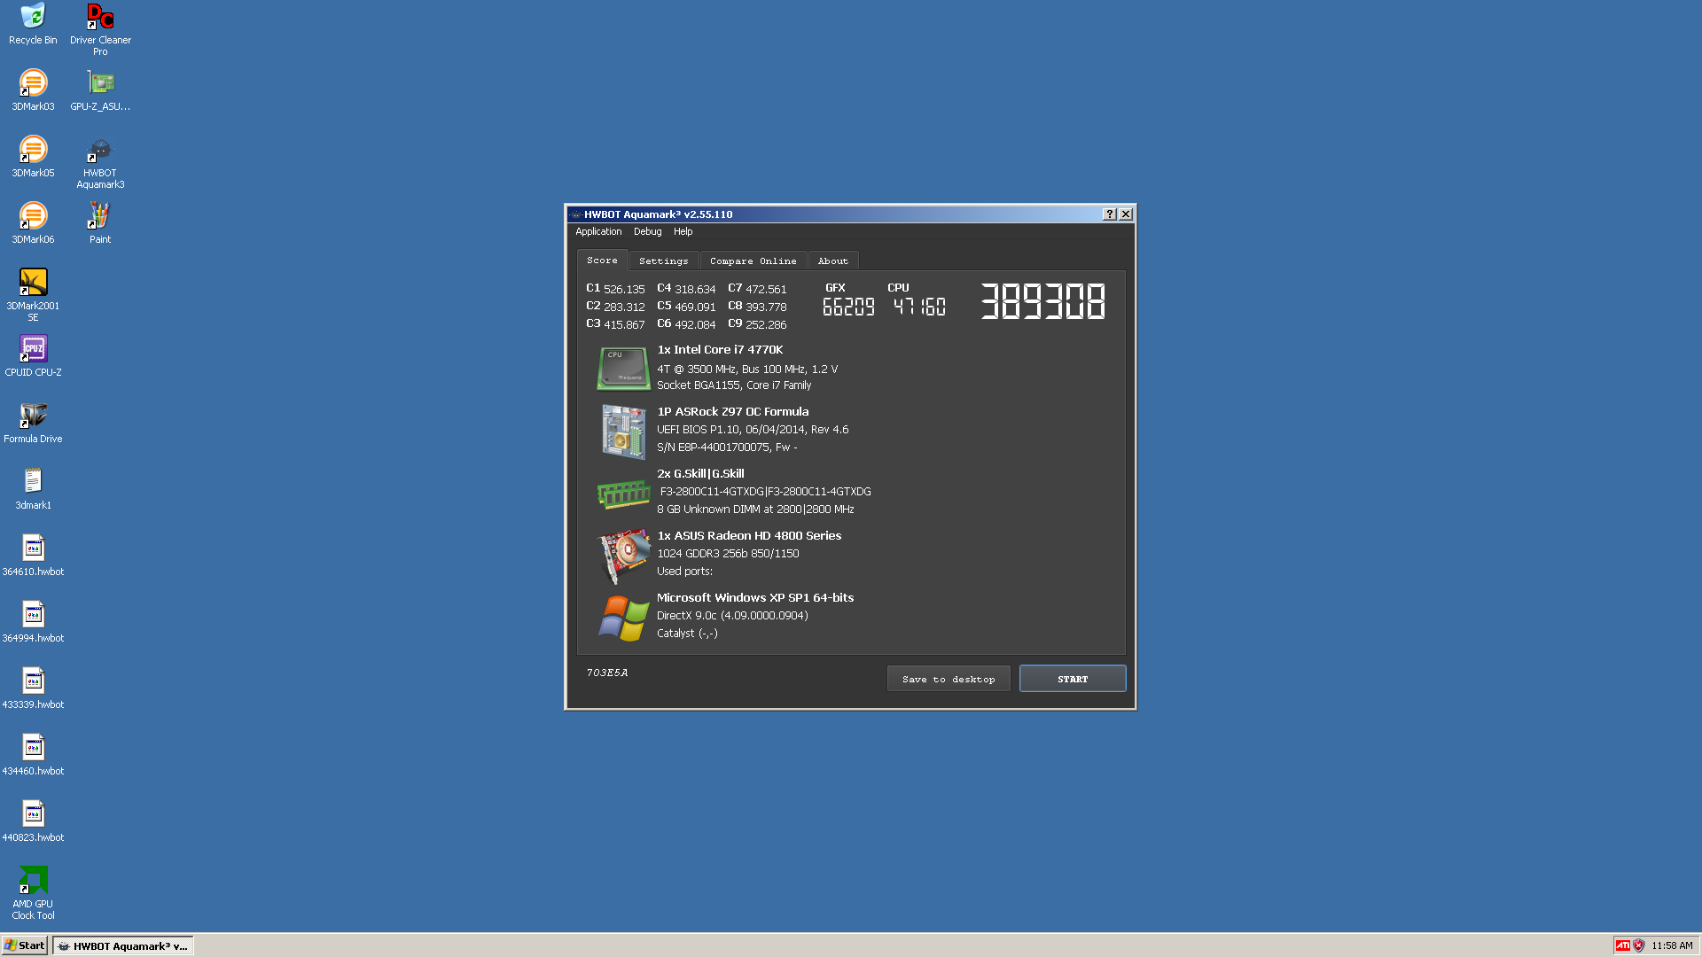
Task: Open the Help menu
Action: pos(683,231)
